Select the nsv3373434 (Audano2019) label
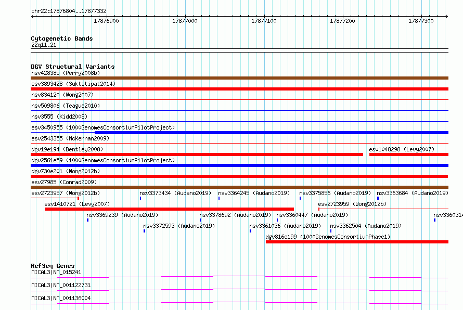This screenshot has height=310, width=463. coord(175,193)
